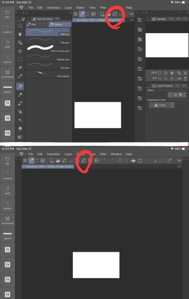Toggle Flip horizontal in Navigator
This screenshot has width=189, height=299.
(179, 78)
